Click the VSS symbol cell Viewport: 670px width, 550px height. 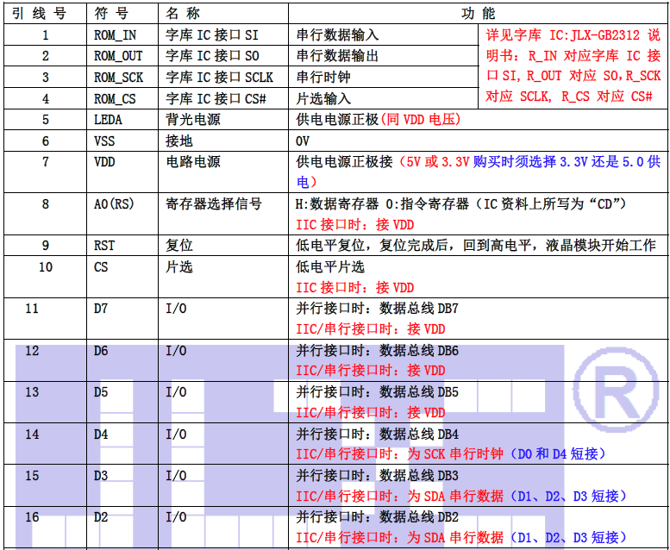click(x=104, y=141)
